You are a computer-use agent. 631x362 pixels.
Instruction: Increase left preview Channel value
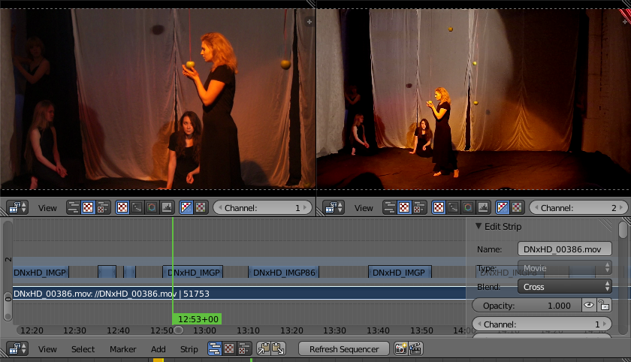[x=306, y=208]
